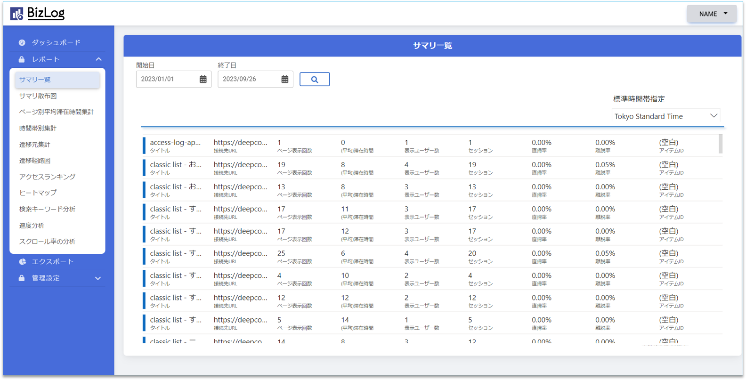Image resolution: width=746 pixels, height=380 pixels.
Task: Open the dashboard gauge icon
Action: pyautogui.click(x=22, y=42)
